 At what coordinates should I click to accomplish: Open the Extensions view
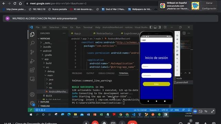coord(32,70)
